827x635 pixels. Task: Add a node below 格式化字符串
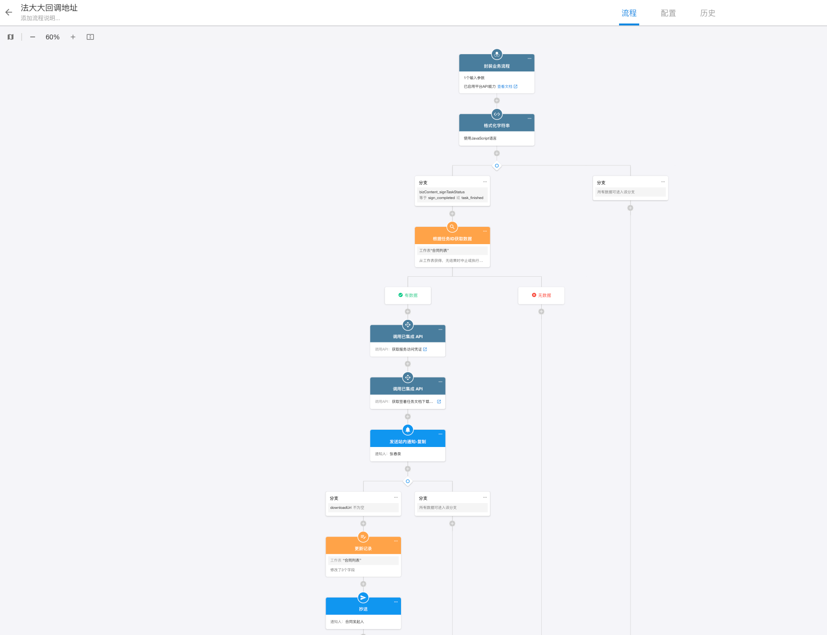click(x=497, y=153)
